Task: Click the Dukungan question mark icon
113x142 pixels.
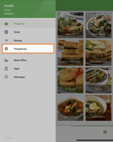Action: coord(6,77)
